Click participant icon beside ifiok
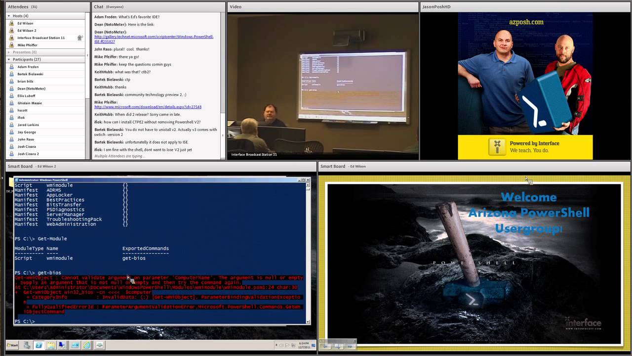 tap(12, 118)
